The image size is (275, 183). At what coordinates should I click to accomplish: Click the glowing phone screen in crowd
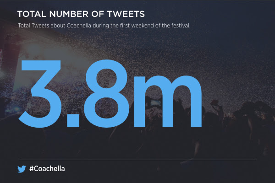click(156, 103)
